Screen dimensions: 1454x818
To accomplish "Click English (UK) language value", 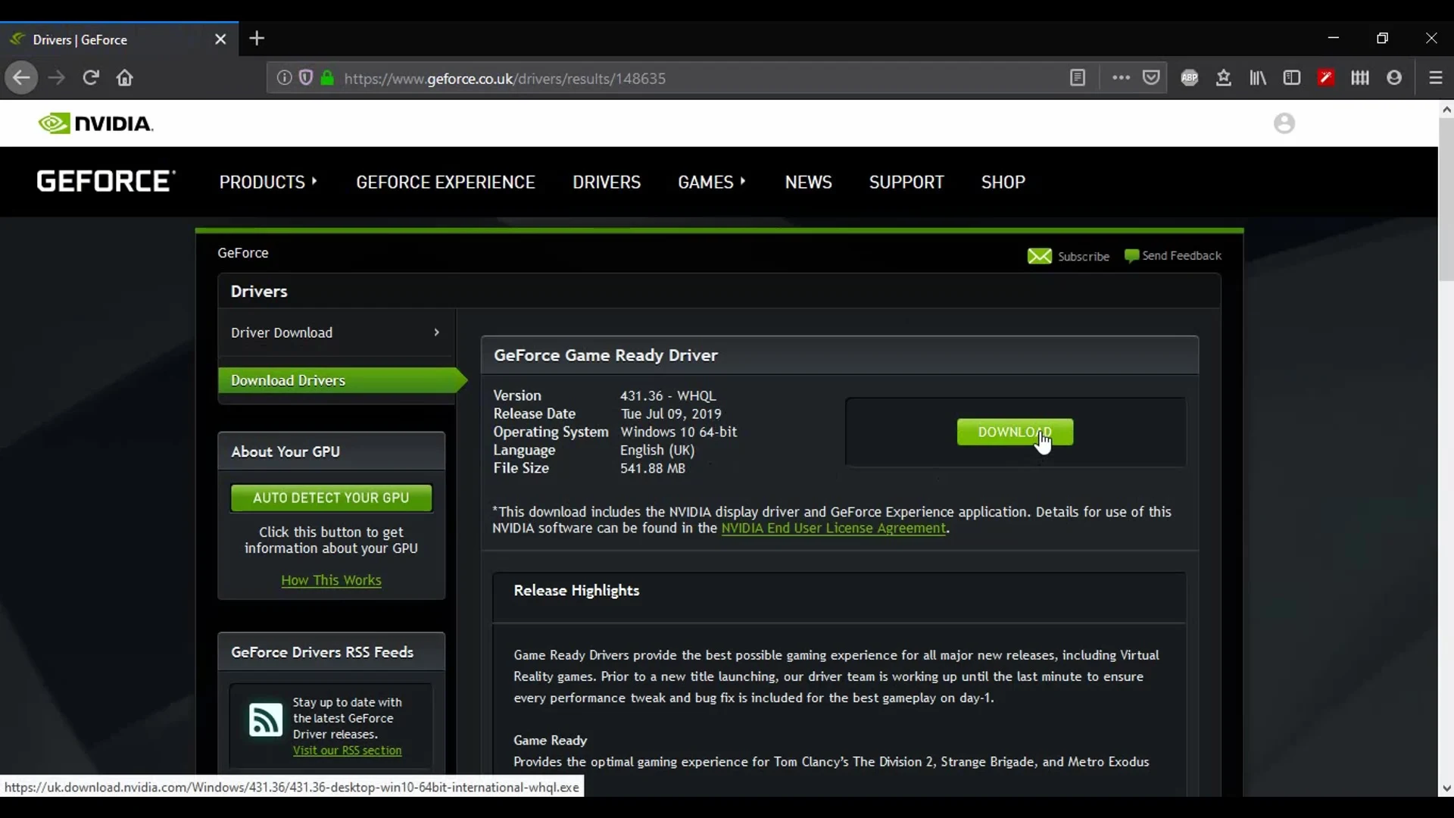I will click(657, 451).
